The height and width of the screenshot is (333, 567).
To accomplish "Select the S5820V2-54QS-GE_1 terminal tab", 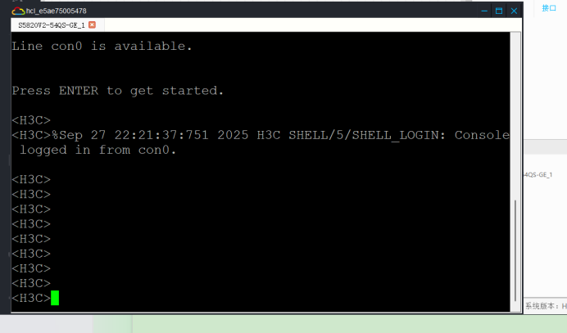I will click(x=52, y=25).
